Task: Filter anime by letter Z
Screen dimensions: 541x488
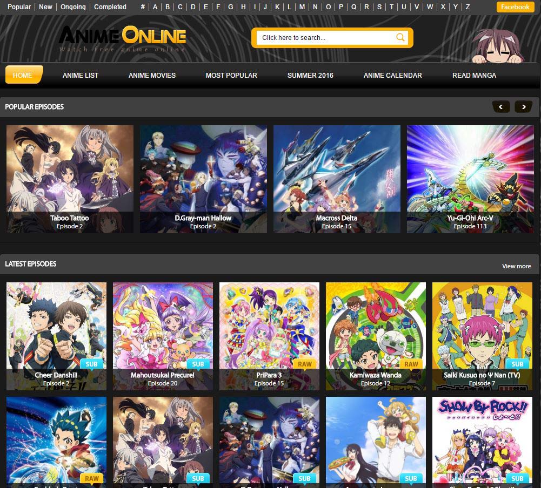Action: [467, 7]
